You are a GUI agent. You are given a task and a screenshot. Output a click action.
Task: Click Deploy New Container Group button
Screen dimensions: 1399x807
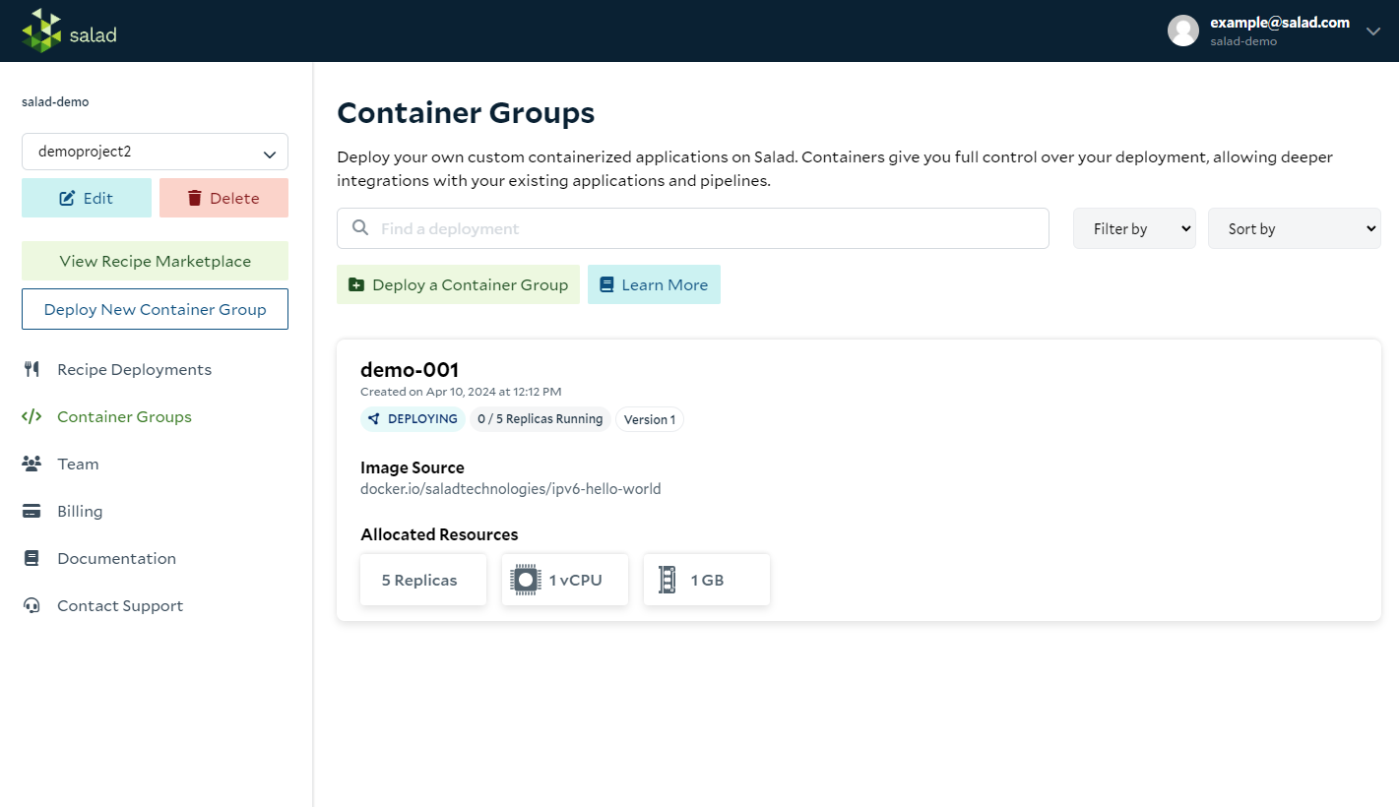[x=155, y=309]
